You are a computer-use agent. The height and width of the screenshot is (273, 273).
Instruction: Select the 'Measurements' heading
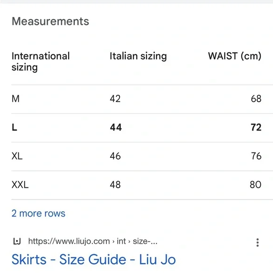point(50,21)
